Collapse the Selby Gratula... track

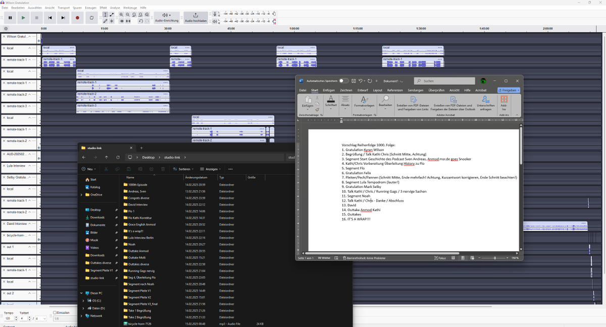pyautogui.click(x=29, y=177)
